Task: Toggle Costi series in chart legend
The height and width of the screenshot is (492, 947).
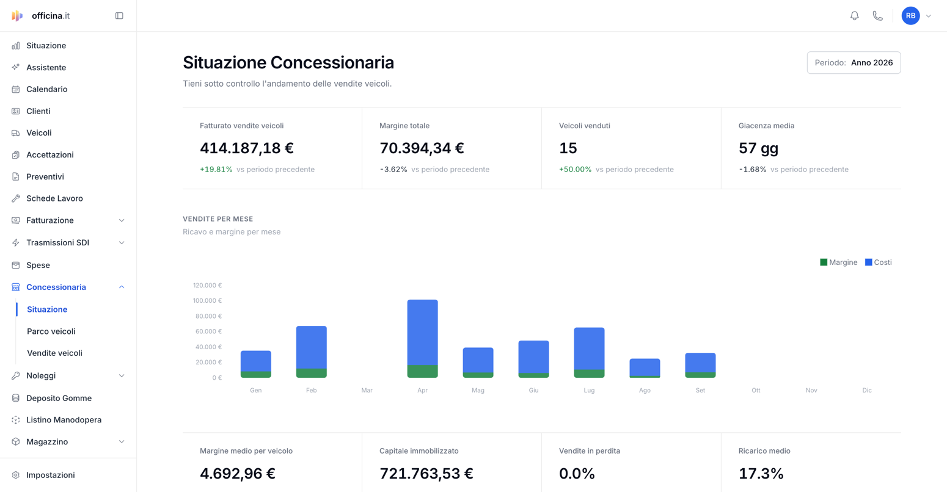Action: click(878, 262)
